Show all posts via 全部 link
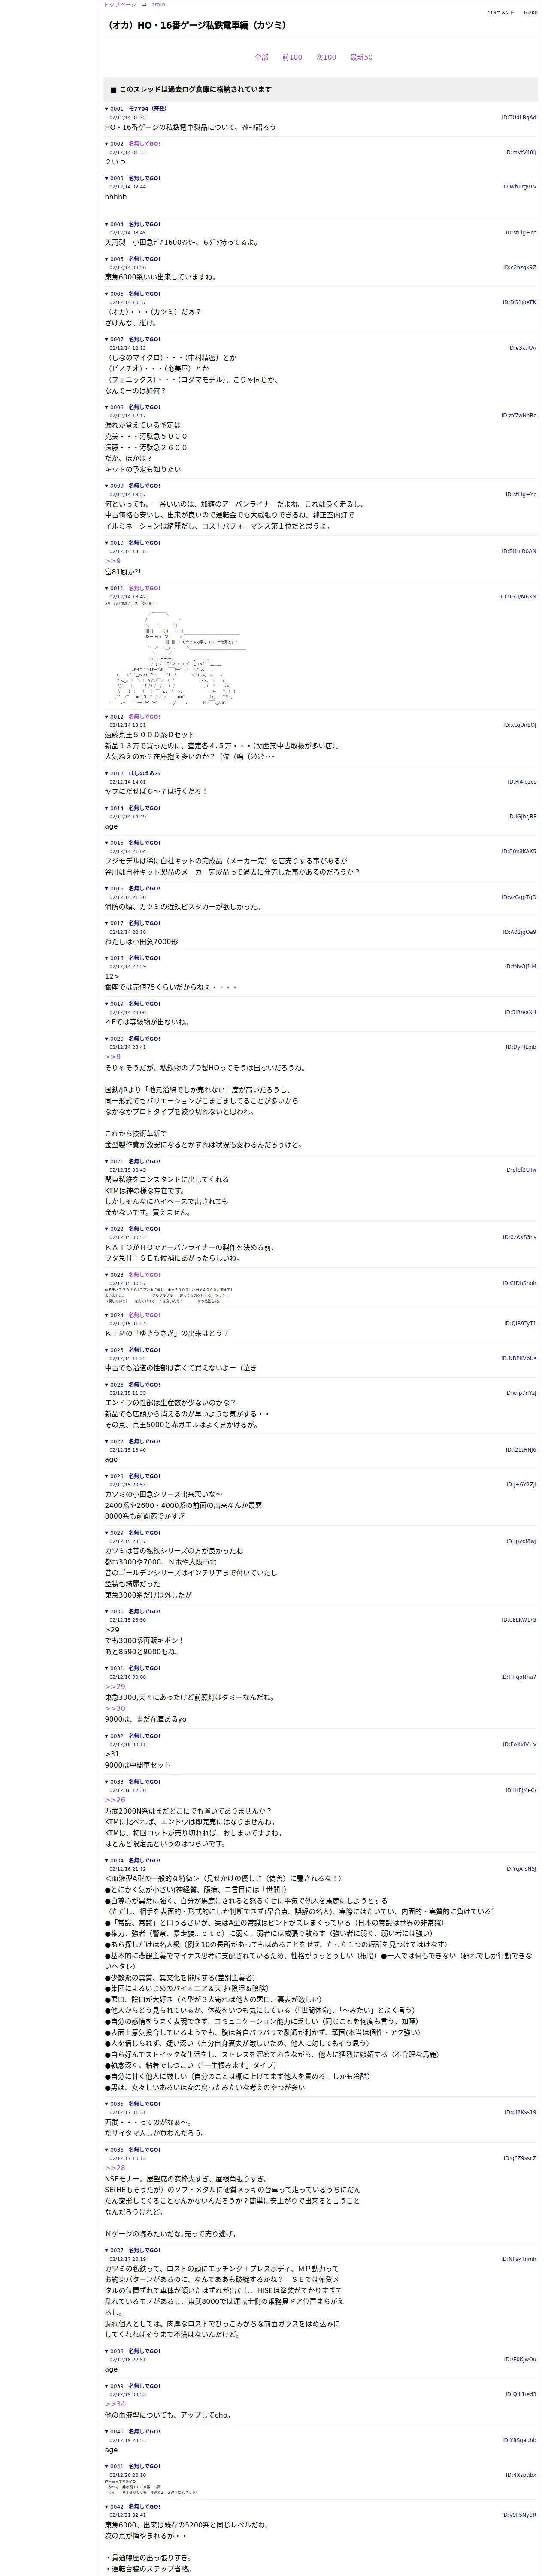 pyautogui.click(x=261, y=58)
